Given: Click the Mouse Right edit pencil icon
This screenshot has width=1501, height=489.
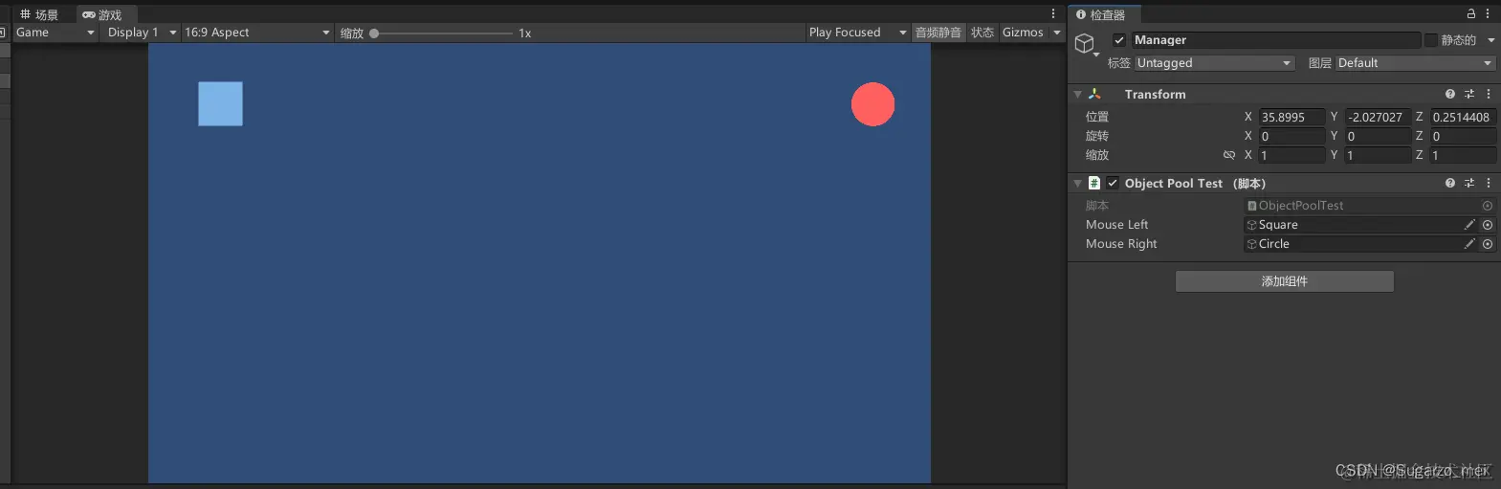Looking at the screenshot, I should (1469, 244).
